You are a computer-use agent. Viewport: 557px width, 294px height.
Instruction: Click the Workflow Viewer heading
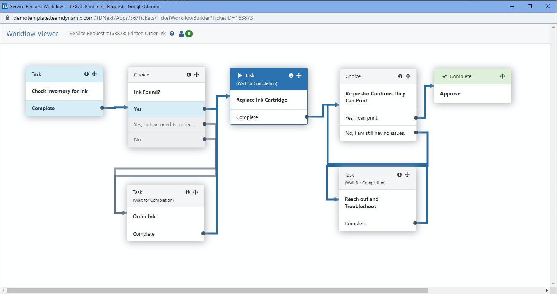click(x=32, y=34)
